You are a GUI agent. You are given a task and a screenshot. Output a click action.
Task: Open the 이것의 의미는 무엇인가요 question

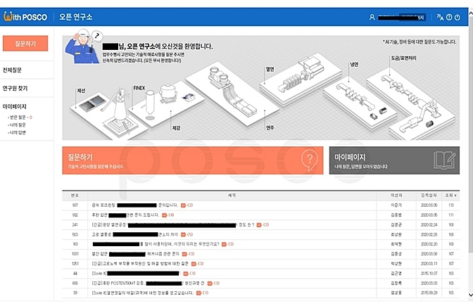click(156, 244)
